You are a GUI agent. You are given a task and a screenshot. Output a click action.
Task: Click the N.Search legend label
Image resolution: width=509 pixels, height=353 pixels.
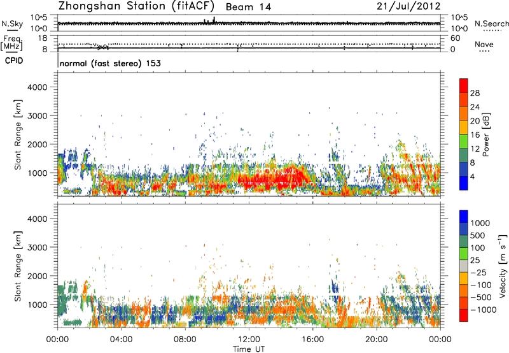tap(492, 24)
